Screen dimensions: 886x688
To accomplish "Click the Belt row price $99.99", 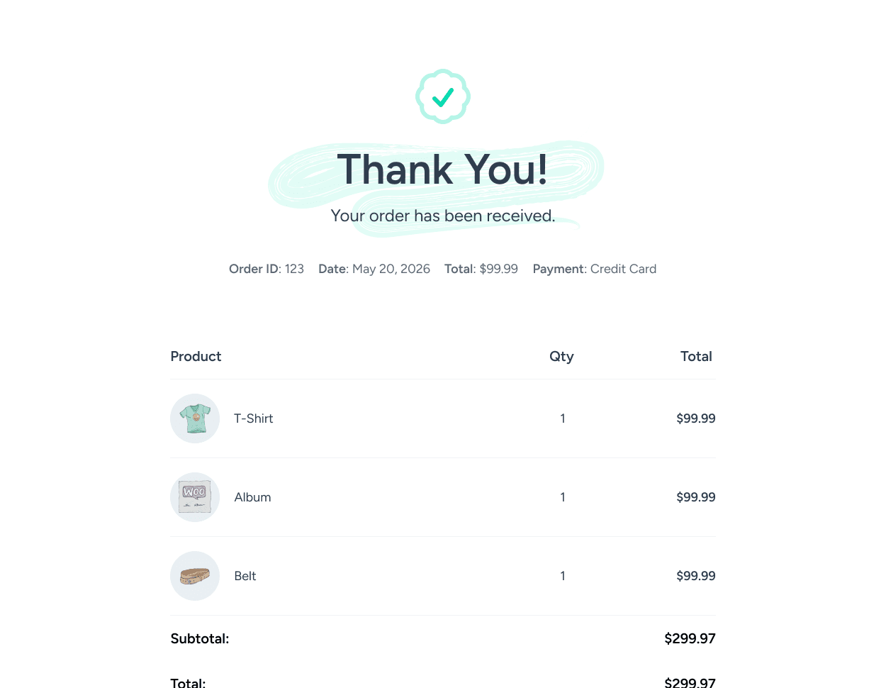I will click(695, 576).
